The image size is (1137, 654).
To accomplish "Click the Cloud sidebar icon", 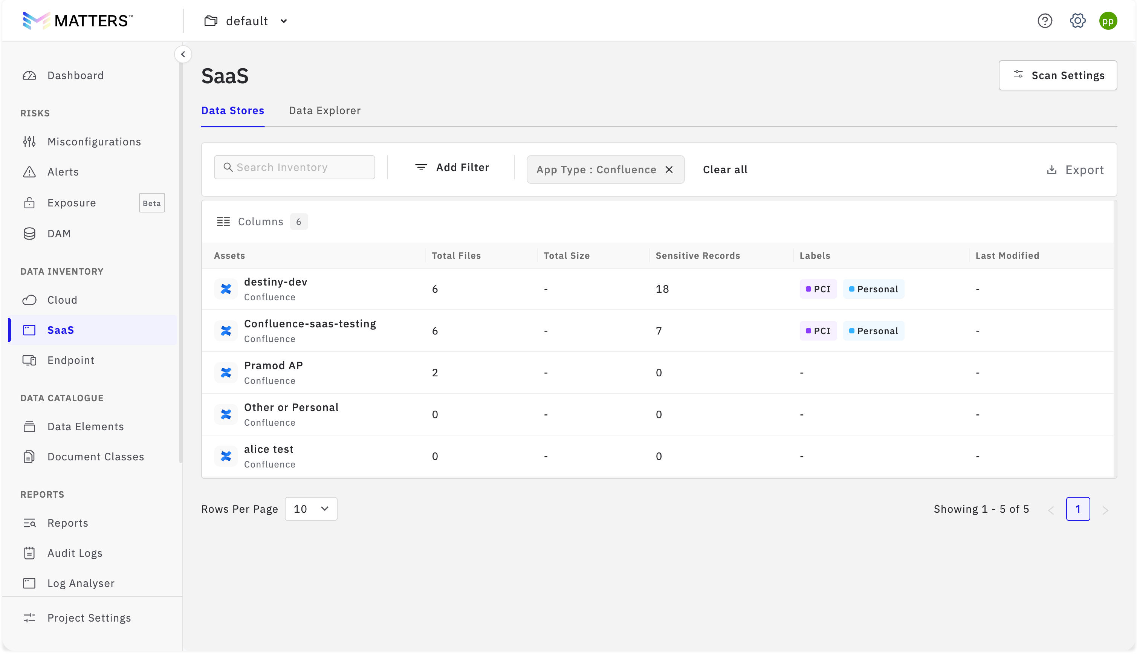I will pyautogui.click(x=29, y=300).
